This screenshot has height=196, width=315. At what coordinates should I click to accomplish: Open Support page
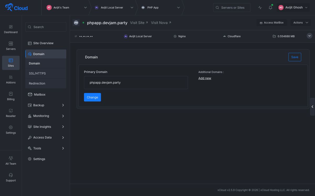pyautogui.click(x=11, y=177)
